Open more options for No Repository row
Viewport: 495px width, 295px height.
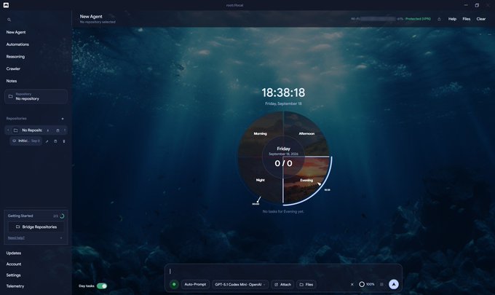(x=65, y=130)
